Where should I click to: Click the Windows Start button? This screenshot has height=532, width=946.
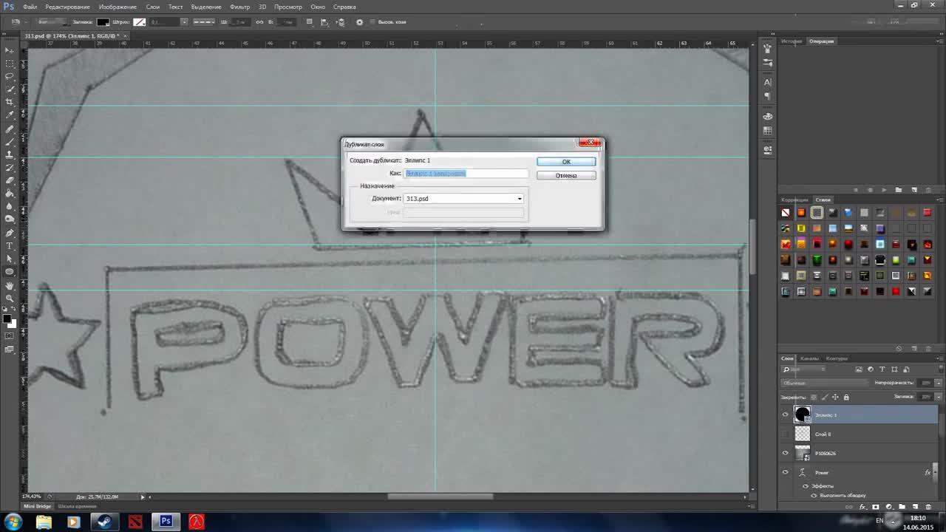coord(13,522)
